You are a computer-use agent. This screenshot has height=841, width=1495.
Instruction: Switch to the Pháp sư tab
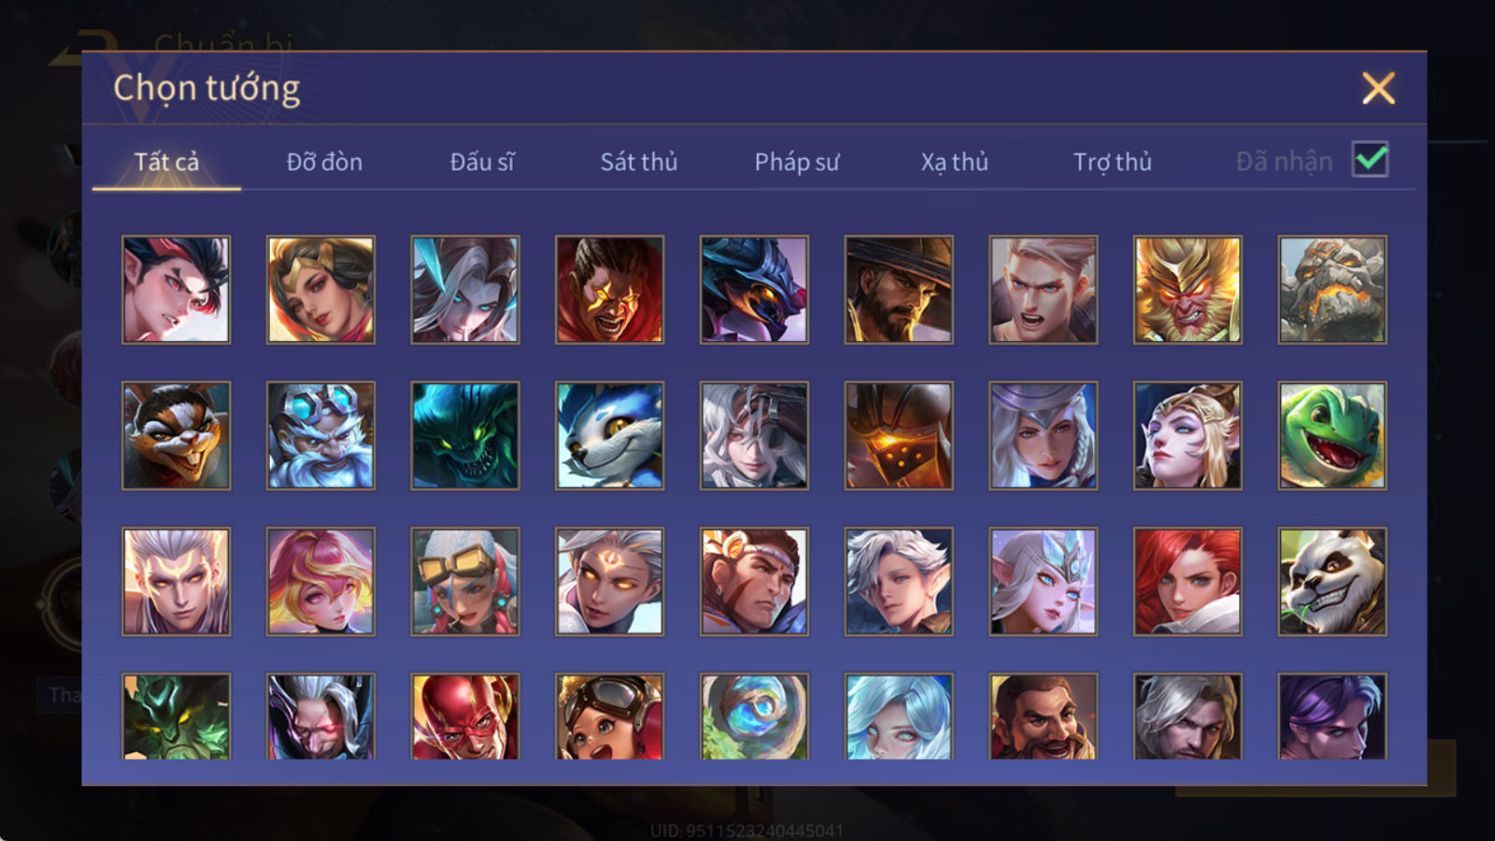(x=797, y=162)
